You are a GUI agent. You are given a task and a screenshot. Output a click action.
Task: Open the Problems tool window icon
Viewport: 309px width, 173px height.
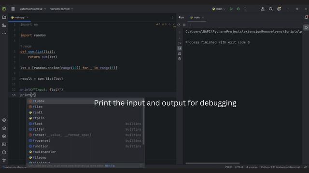click(4, 152)
